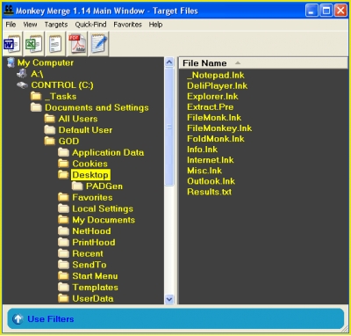
Task: Click the Use Filters link
Action: [51, 319]
